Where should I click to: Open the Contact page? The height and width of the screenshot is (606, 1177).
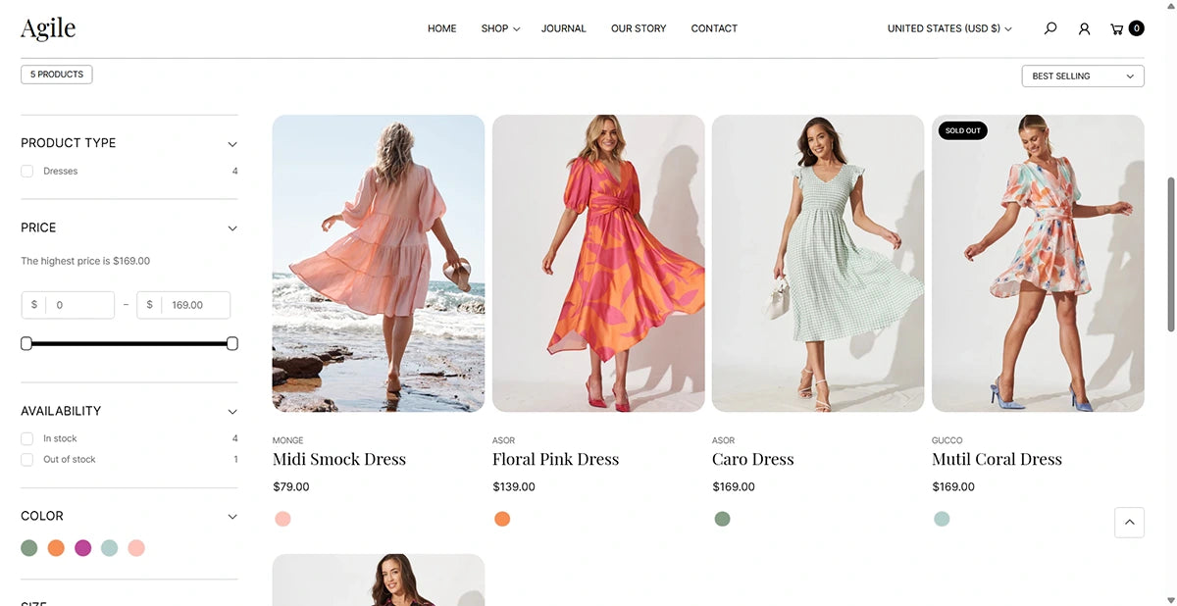click(714, 28)
